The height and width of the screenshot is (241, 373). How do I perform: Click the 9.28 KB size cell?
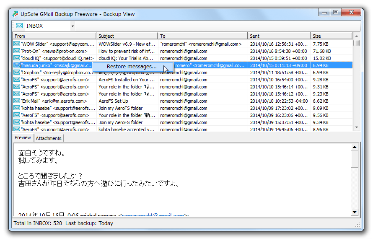point(321,80)
